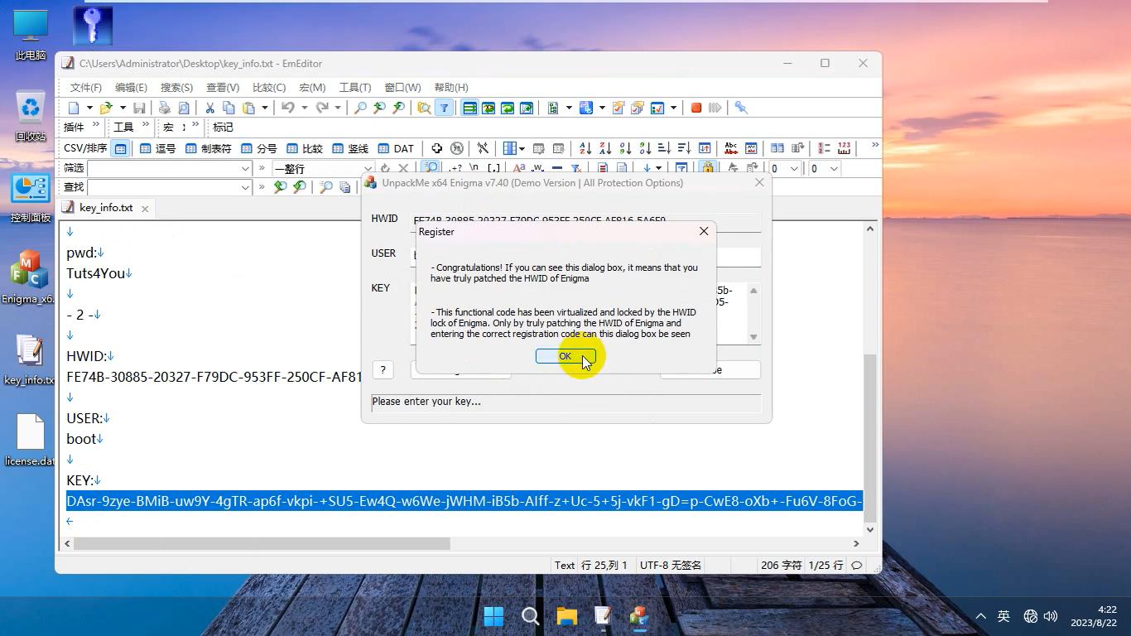Click the Print icon in toolbar
Screen dimensions: 1131x636
point(164,108)
